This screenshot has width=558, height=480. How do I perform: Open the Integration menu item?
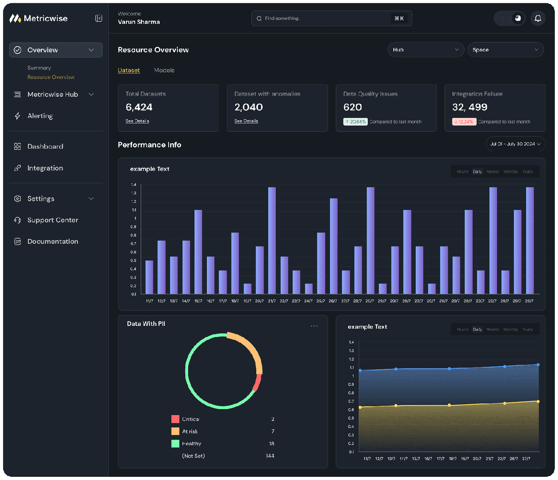(45, 168)
